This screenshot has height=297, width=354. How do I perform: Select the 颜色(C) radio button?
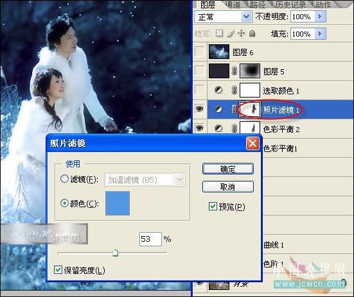pos(64,203)
